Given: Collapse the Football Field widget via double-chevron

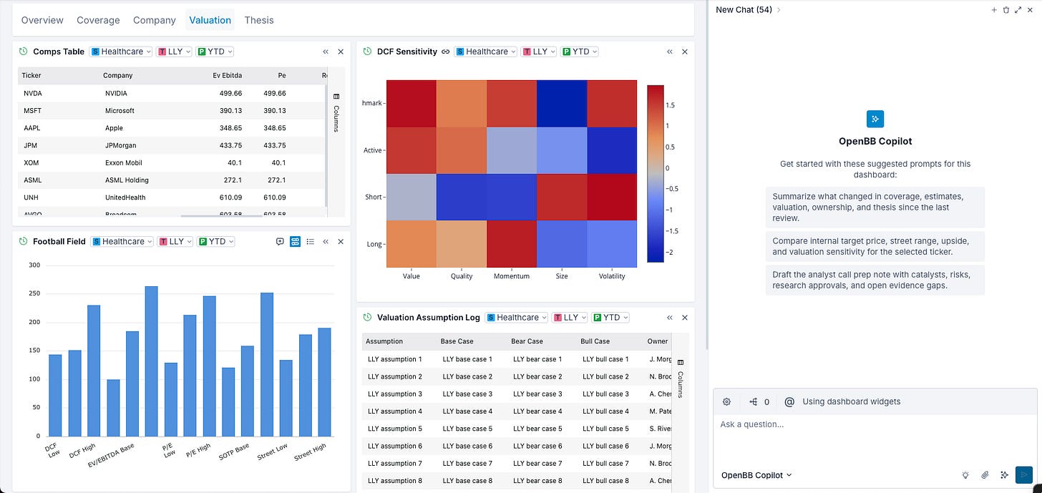Looking at the screenshot, I should 326,242.
